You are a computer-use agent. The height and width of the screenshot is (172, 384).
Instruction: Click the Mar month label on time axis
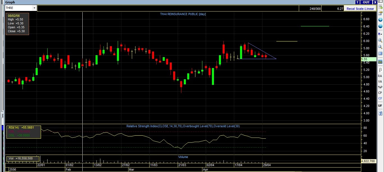[132, 169]
